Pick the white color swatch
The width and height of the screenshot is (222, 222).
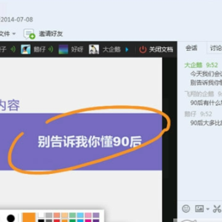coord(41,215)
